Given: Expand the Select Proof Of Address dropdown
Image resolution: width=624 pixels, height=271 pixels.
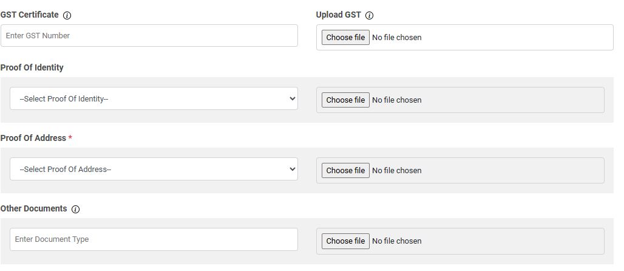Looking at the screenshot, I should (x=154, y=170).
